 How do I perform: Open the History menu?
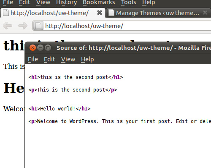tap(66, 3)
